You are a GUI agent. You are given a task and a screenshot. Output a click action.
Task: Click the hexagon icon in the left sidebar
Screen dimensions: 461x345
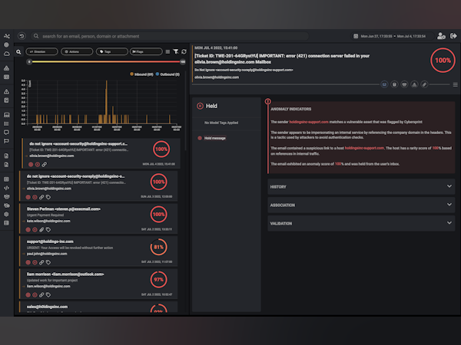tap(6, 214)
